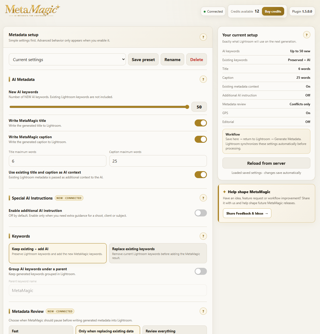This screenshot has height=334, width=320.
Task: Open help for Special AI Instructions
Action: (203, 198)
